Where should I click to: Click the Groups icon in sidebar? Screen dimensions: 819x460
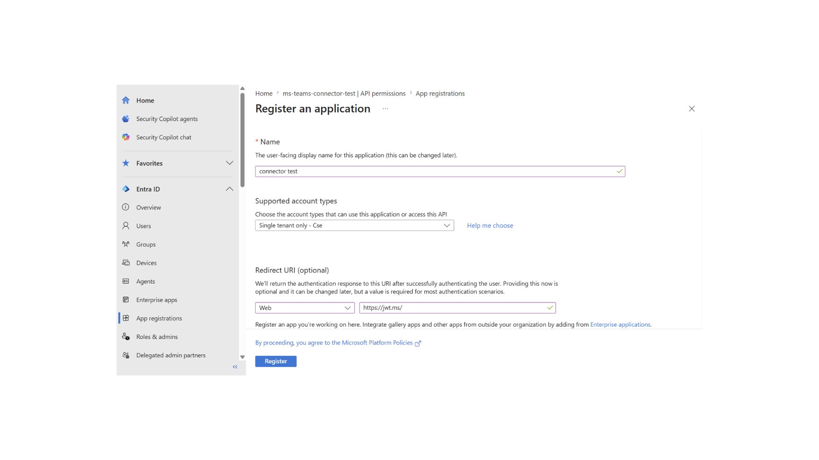[125, 244]
